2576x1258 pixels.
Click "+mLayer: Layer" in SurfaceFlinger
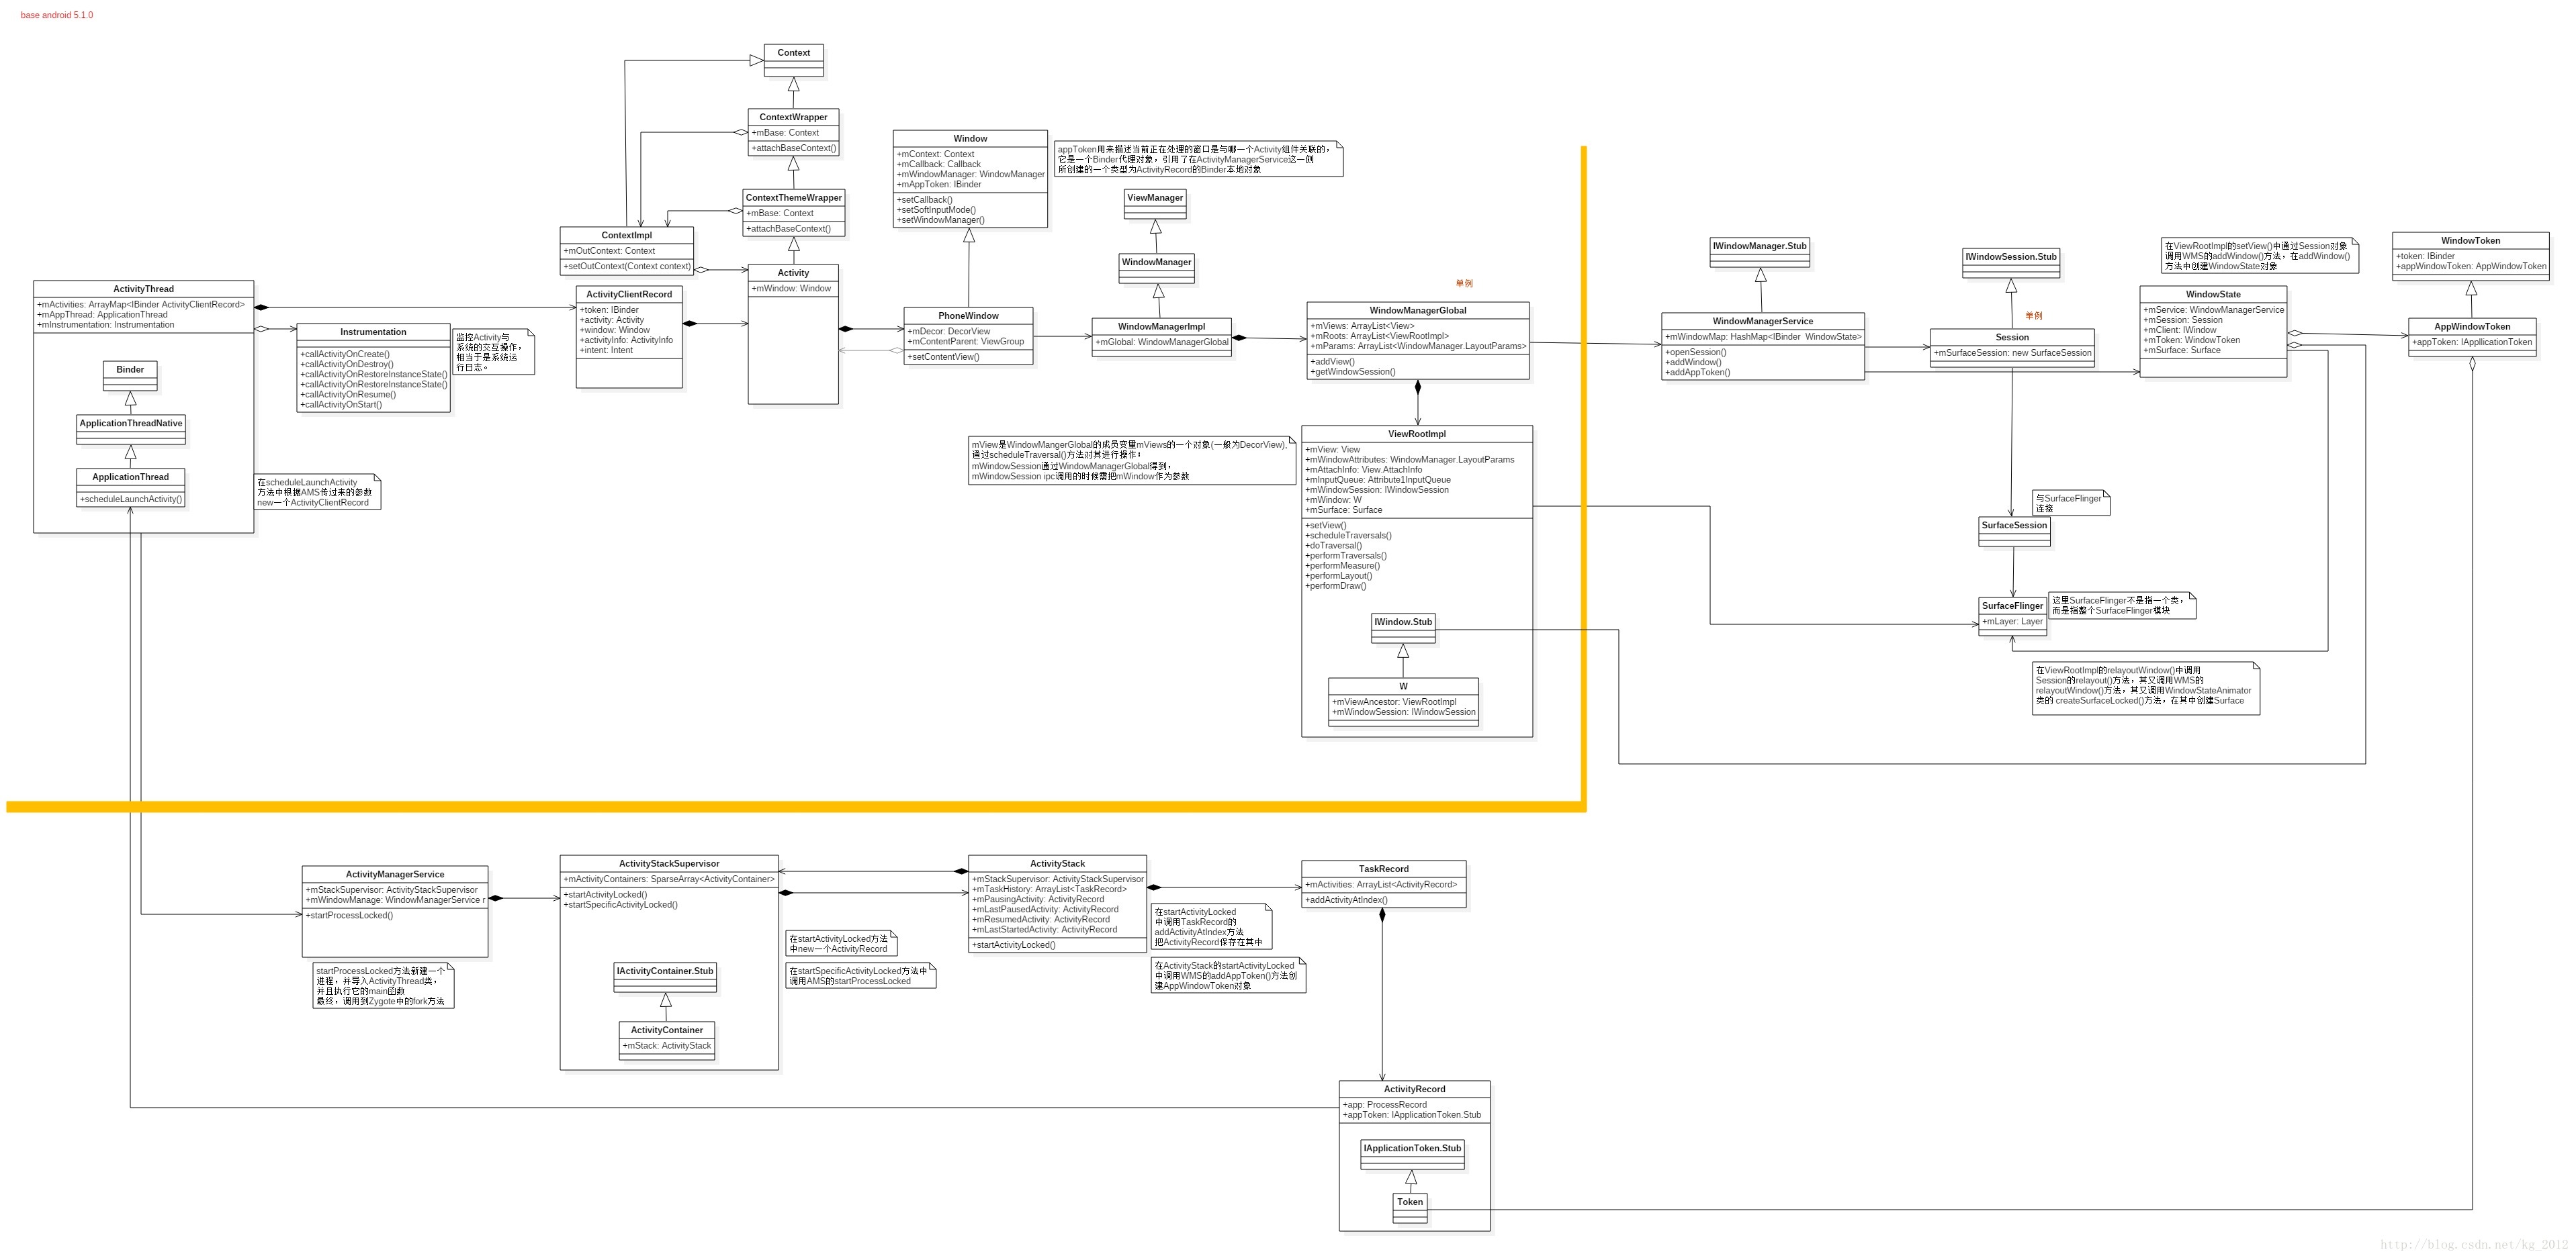[2012, 622]
